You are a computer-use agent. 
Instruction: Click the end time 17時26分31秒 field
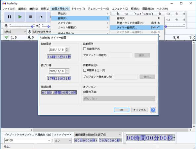click(x=59, y=78)
